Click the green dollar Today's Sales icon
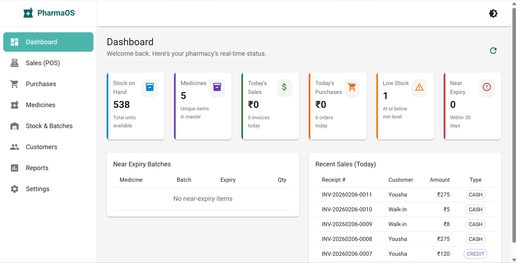The image size is (517, 263). pyautogui.click(x=284, y=87)
